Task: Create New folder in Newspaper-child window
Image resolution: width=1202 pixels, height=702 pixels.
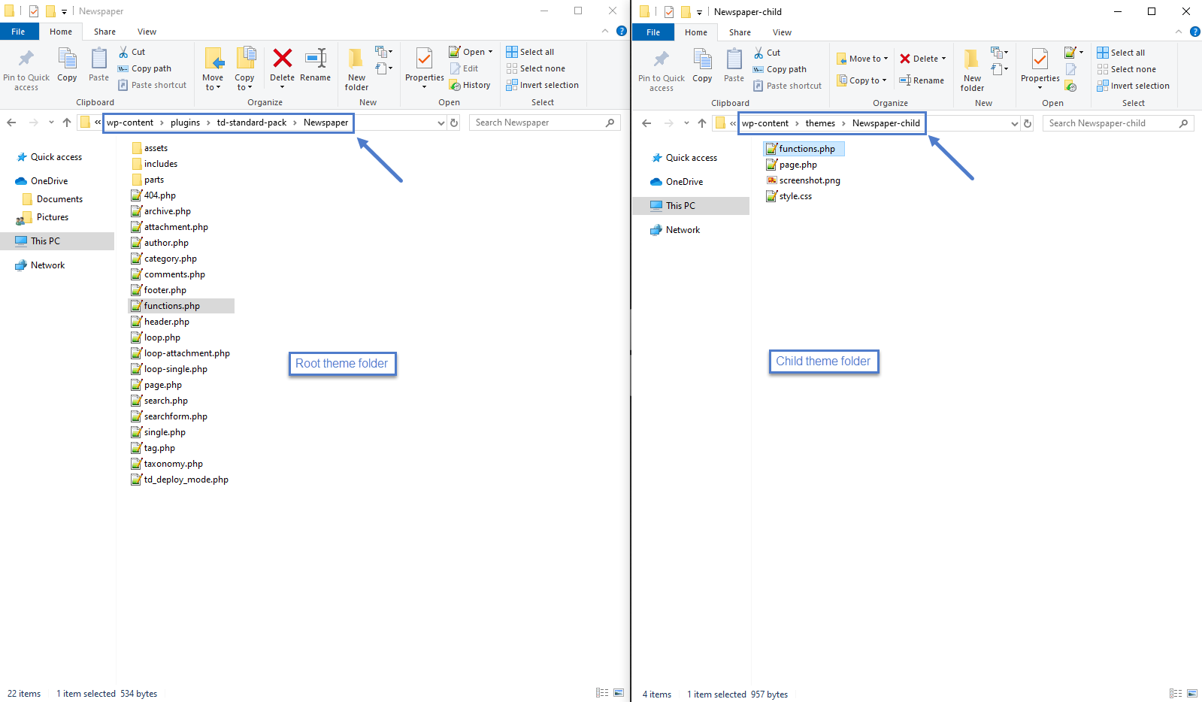Action: click(972, 71)
